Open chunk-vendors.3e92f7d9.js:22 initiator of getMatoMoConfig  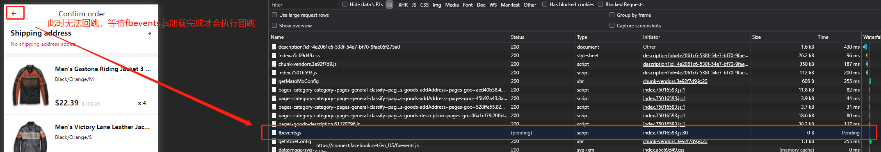(x=675, y=81)
